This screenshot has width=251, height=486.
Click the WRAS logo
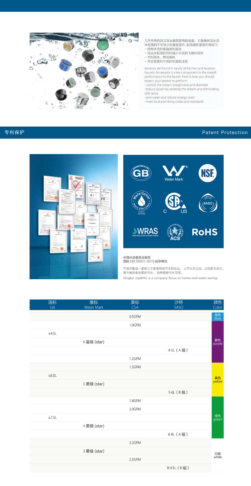point(145,232)
